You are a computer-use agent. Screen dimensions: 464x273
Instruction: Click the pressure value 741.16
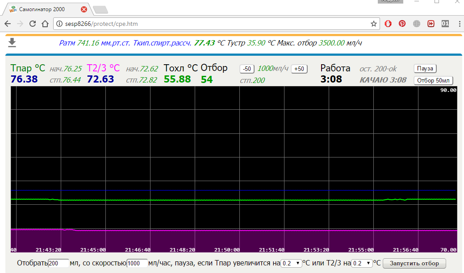pos(88,43)
